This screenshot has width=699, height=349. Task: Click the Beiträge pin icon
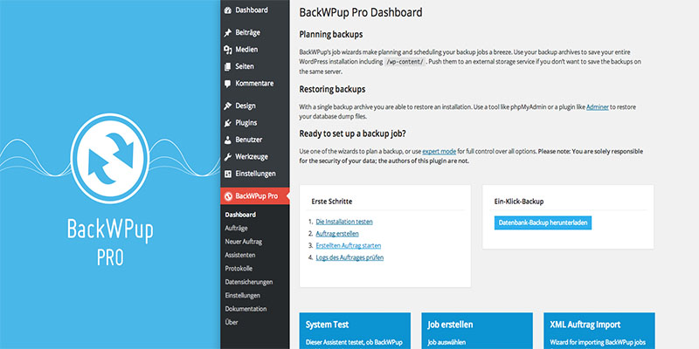228,32
